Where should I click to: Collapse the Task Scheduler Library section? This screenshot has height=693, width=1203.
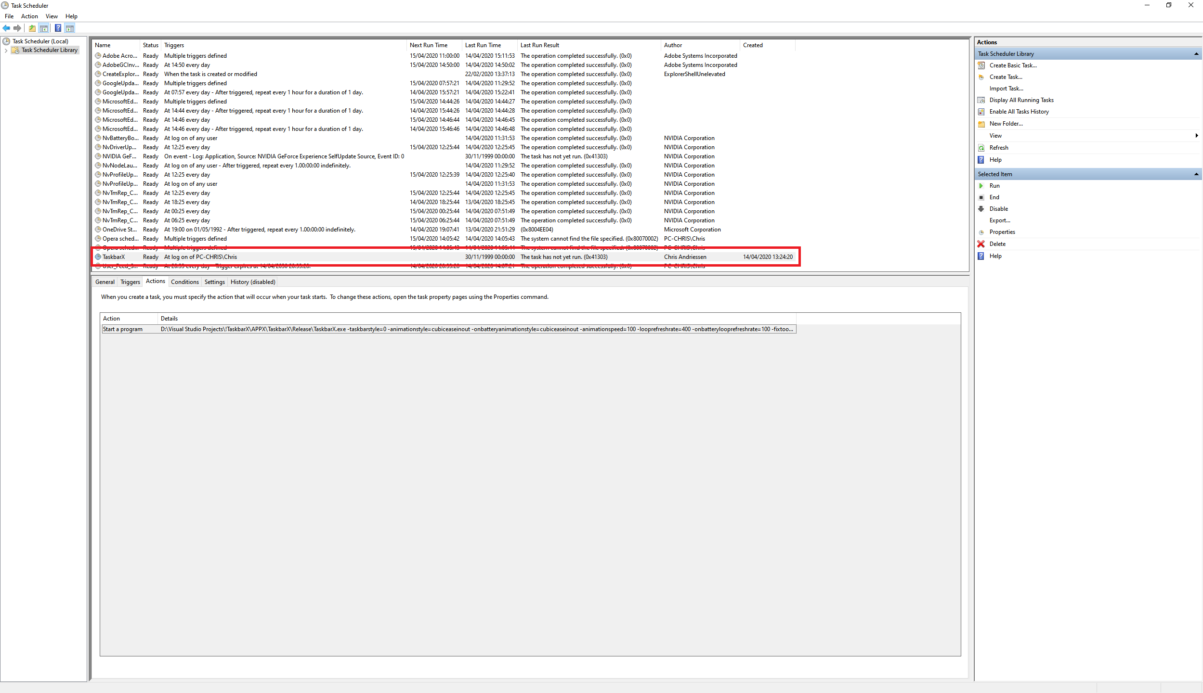[x=1197, y=53]
